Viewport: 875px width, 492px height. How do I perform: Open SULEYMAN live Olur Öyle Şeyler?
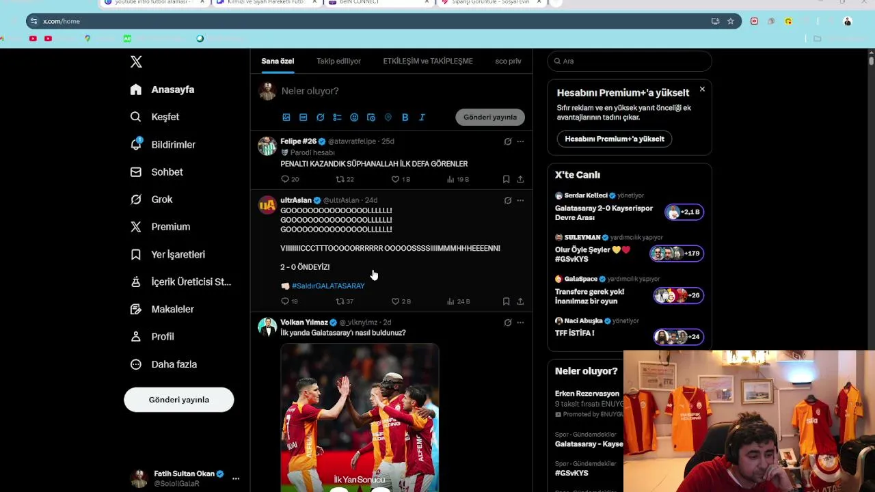pos(629,249)
